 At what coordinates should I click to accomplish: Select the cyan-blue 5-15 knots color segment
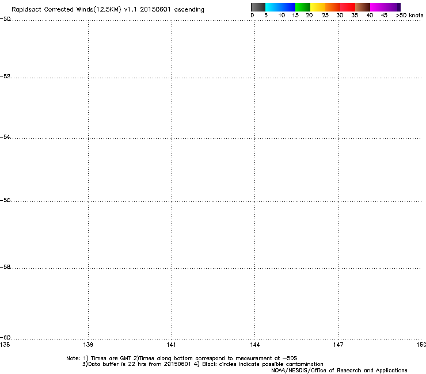tap(280, 7)
